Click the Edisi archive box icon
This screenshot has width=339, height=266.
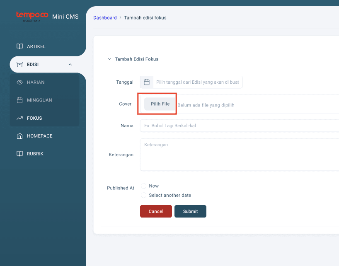[x=19, y=64]
